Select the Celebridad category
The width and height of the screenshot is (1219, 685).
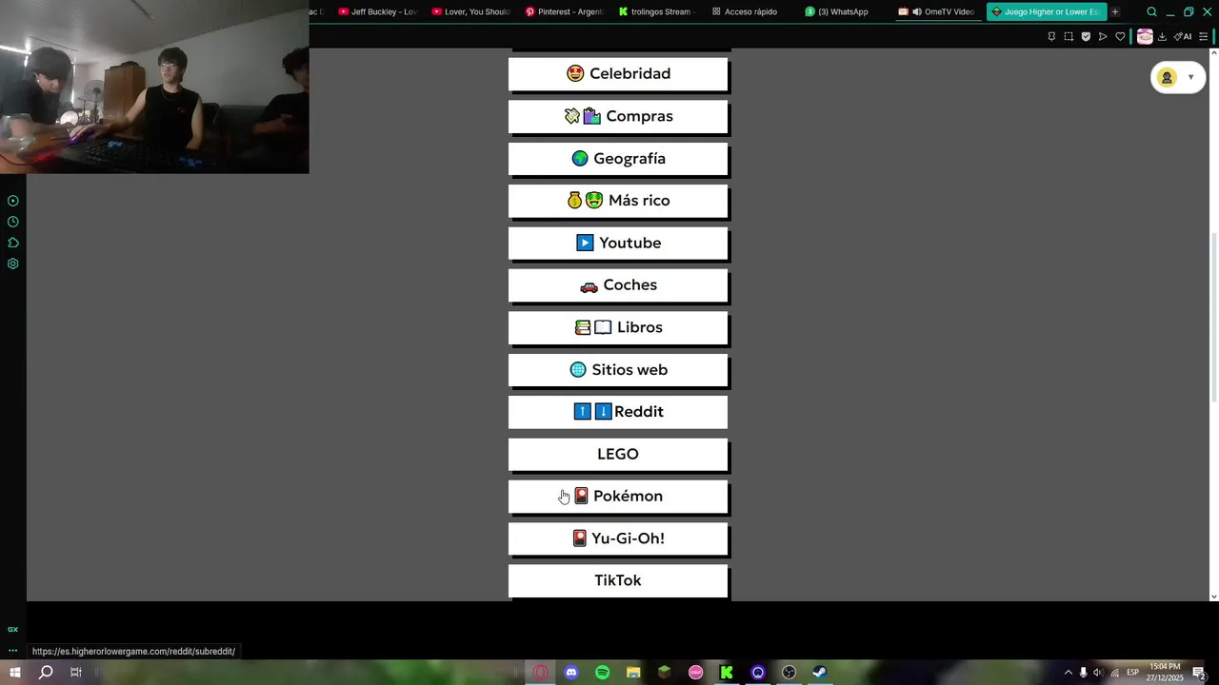click(x=618, y=73)
